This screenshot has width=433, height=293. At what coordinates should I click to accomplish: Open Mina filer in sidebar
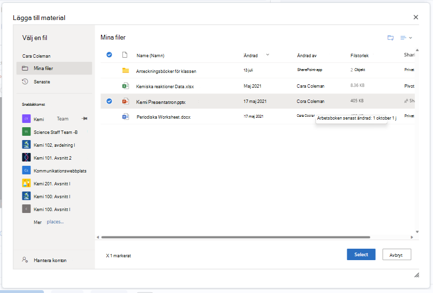[x=54, y=68]
